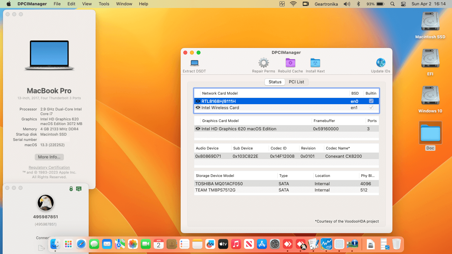Click the Bluetooth menu bar icon
The image size is (452, 254).
(x=358, y=4)
